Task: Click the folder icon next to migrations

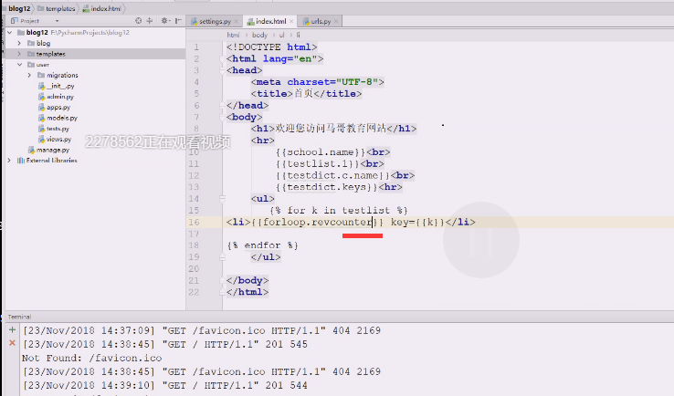Action: (x=41, y=75)
